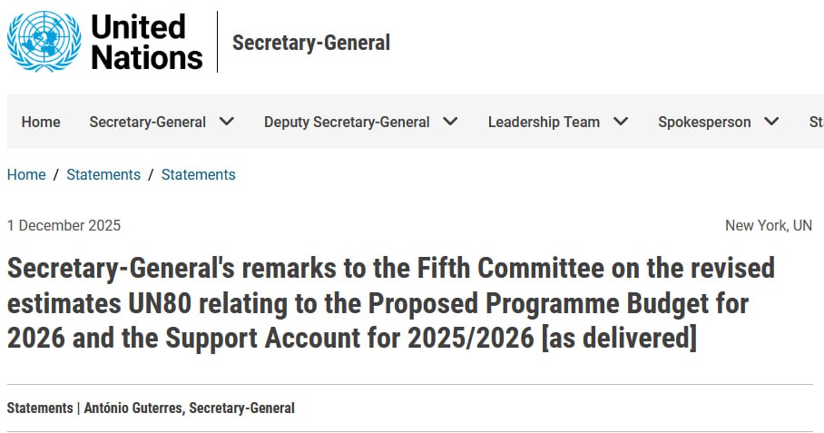Viewport: 824px width, 433px height.
Task: Click the Spokesperson navigation item
Action: coord(704,122)
